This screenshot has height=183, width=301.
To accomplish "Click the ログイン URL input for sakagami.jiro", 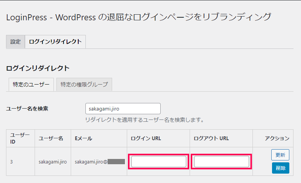I will point(159,162).
